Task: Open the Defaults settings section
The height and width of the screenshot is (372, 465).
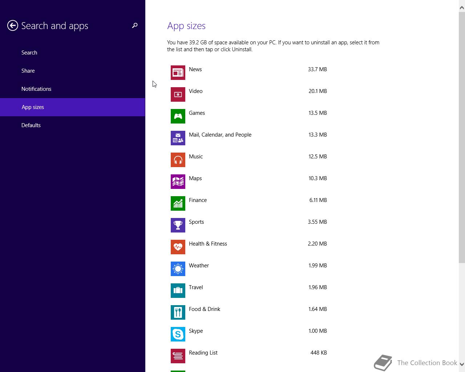Action: (73, 125)
